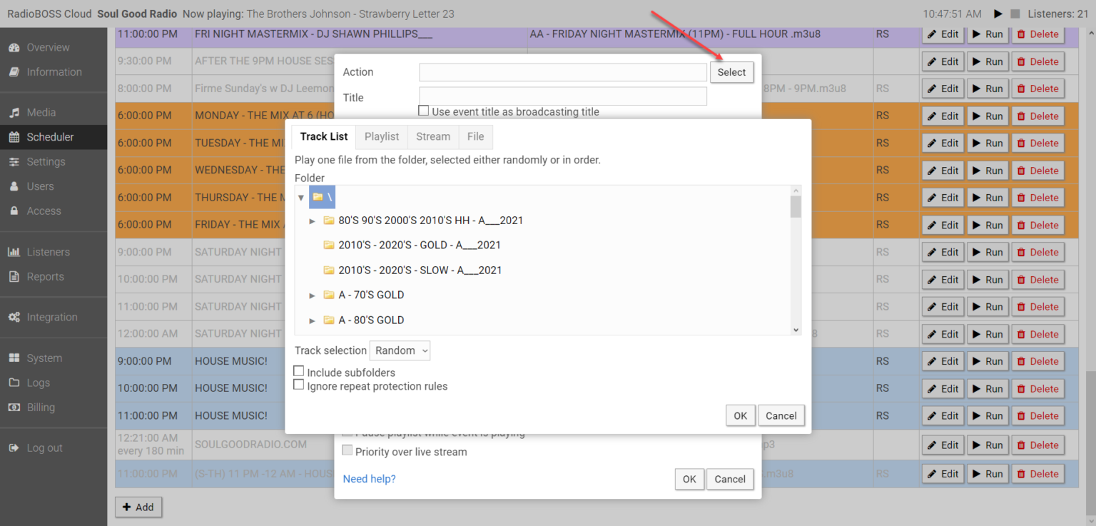Tick Use event title as broadcasting title
This screenshot has width=1096, height=526.
point(424,111)
